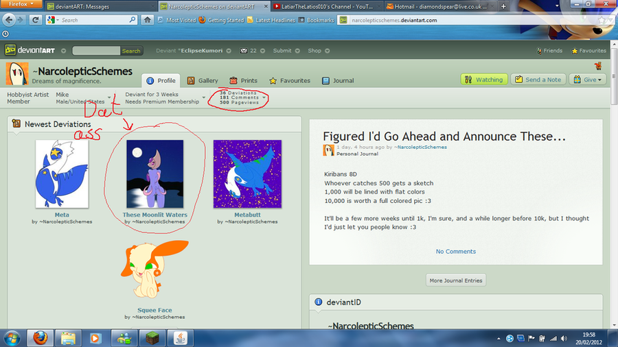Click NarcolepticSchemes avatar icon
This screenshot has width=618, height=347.
point(17,73)
